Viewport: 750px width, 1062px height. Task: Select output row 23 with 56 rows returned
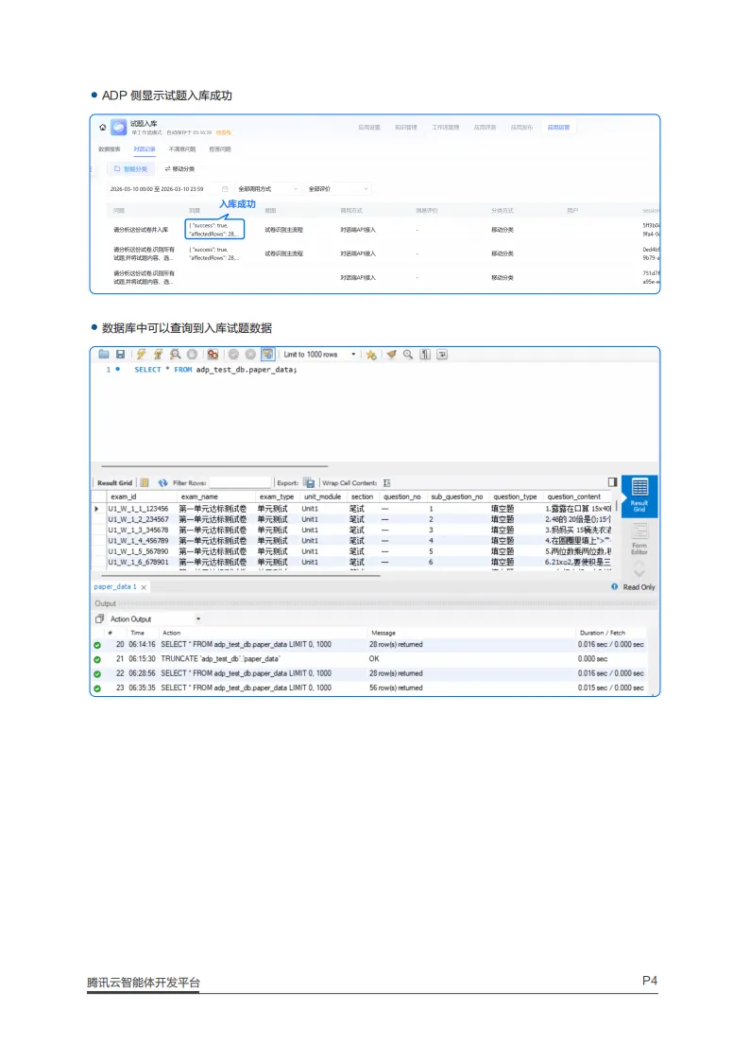coord(370,688)
